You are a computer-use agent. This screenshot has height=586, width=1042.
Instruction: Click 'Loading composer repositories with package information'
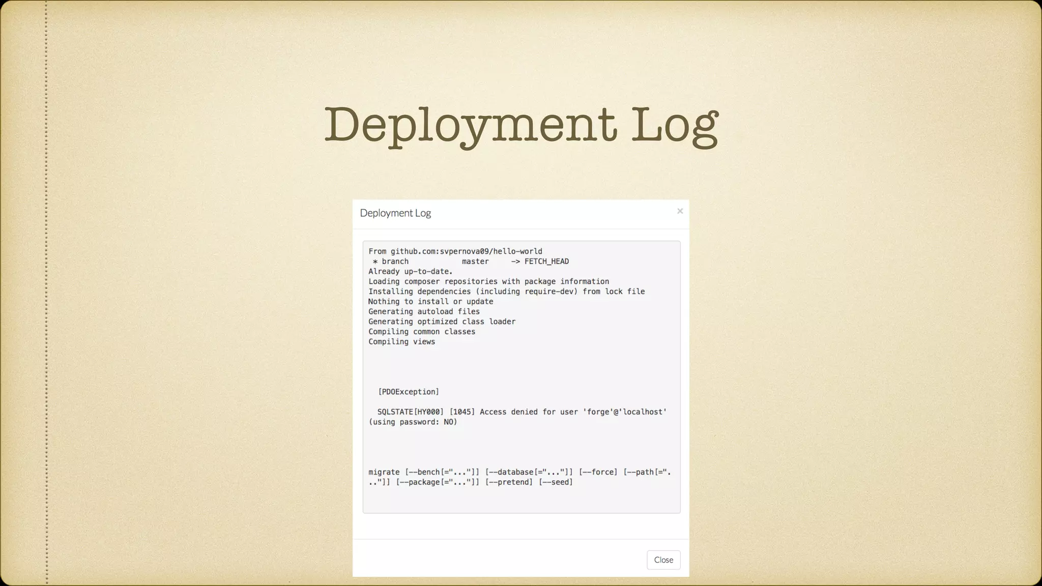point(488,281)
